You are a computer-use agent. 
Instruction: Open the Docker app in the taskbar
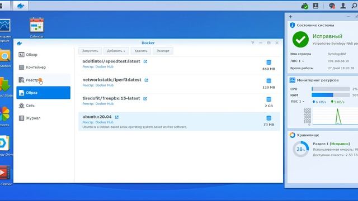21,6
